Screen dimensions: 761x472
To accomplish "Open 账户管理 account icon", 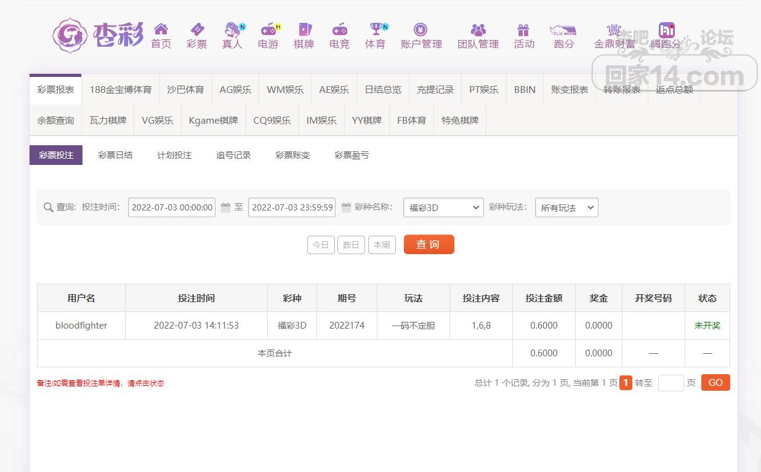I will tap(421, 29).
